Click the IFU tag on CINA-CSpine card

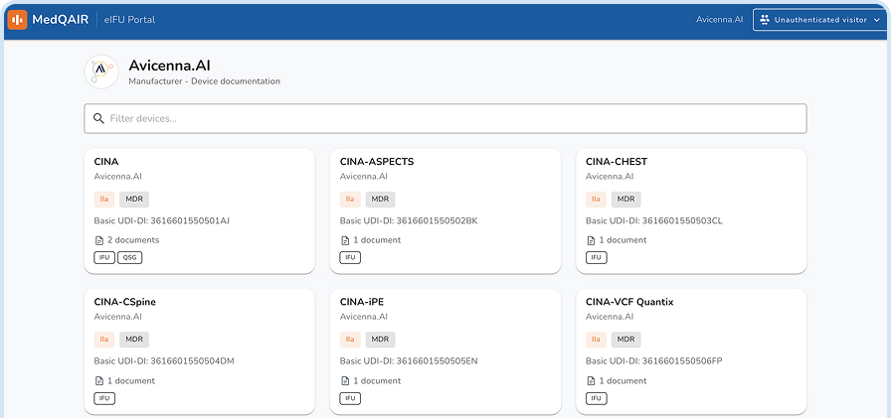coord(104,399)
